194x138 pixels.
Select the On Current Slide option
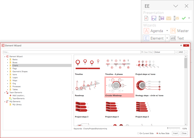click(x=138, y=133)
